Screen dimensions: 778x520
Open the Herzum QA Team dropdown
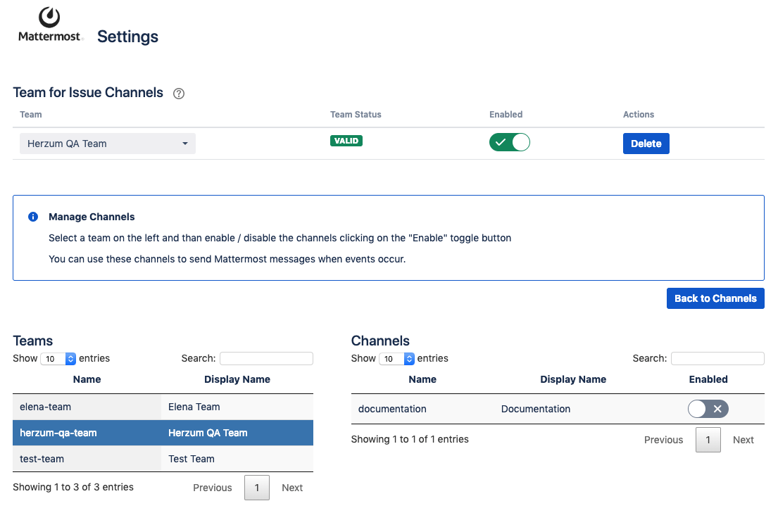pyautogui.click(x=108, y=144)
